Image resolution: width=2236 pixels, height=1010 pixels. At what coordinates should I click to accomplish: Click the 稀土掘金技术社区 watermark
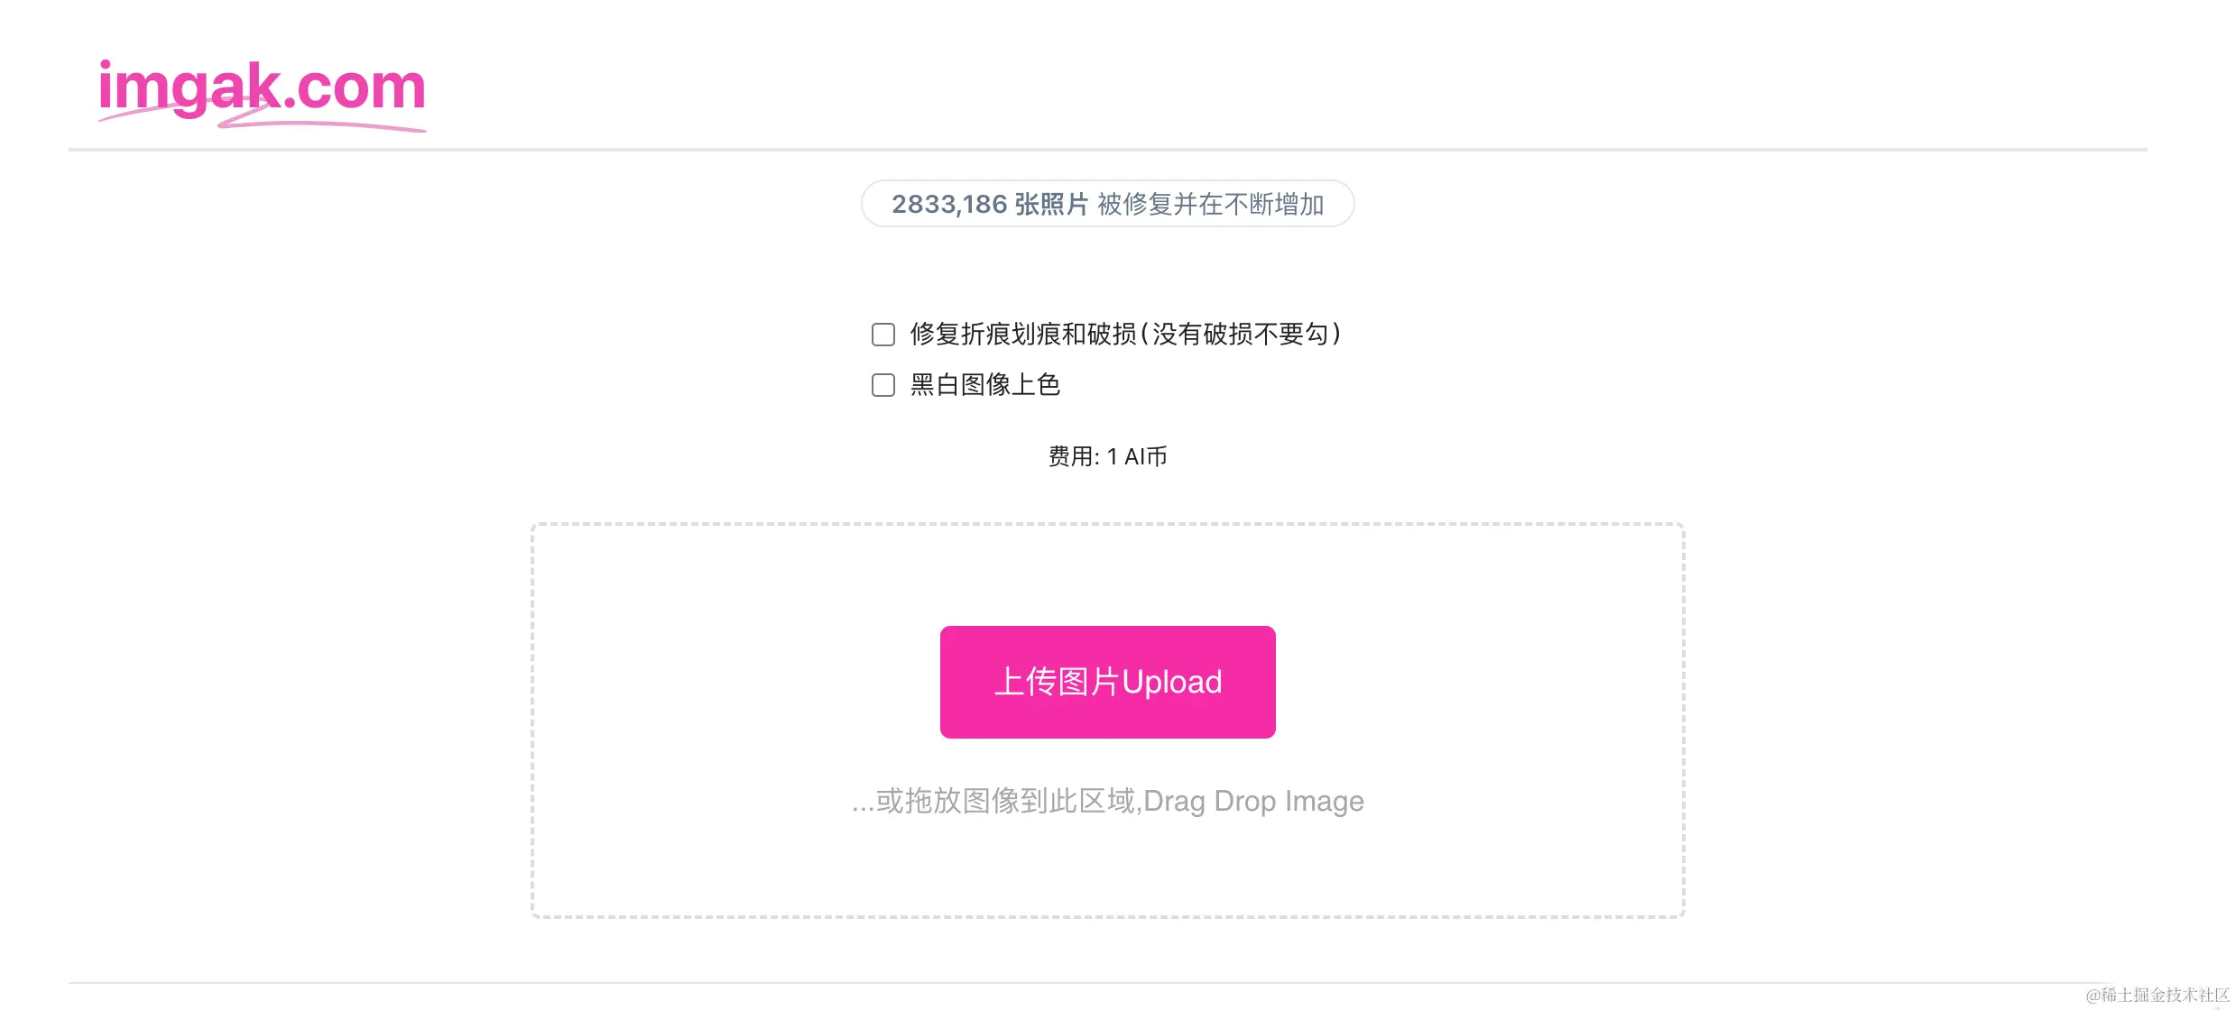pos(2157,994)
